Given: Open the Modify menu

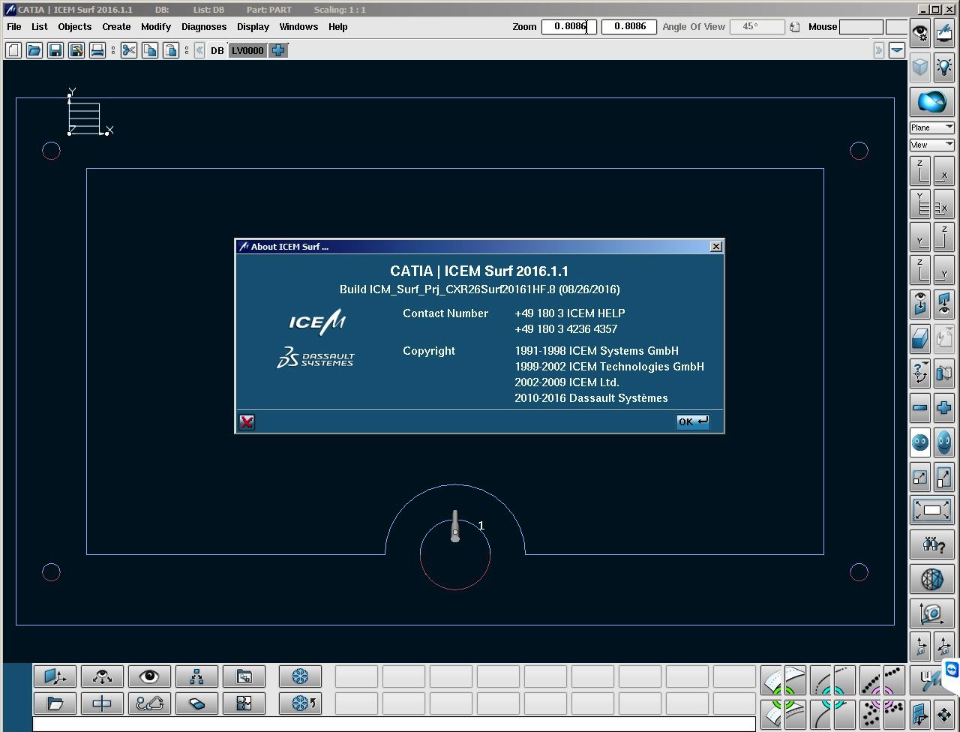Looking at the screenshot, I should 156,27.
